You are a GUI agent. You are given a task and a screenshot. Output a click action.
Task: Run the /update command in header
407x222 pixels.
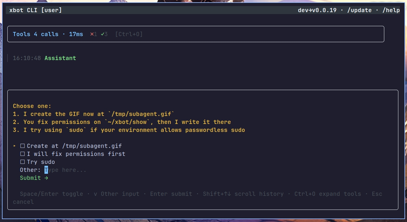tap(359, 10)
